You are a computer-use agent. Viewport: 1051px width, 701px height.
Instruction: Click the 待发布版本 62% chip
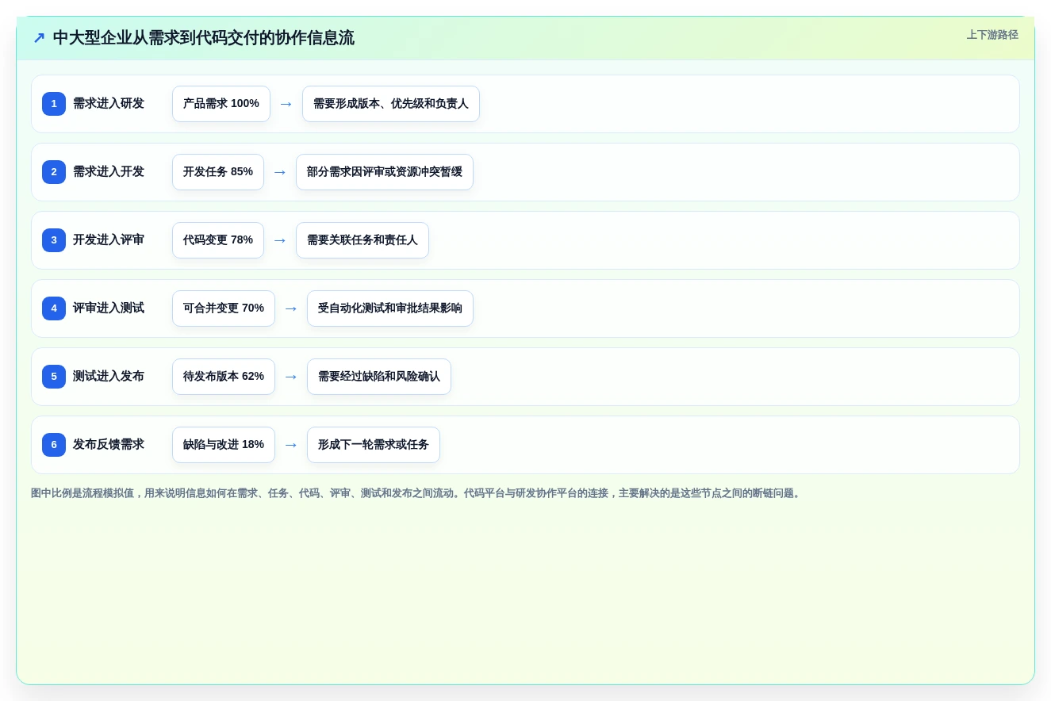(x=224, y=377)
